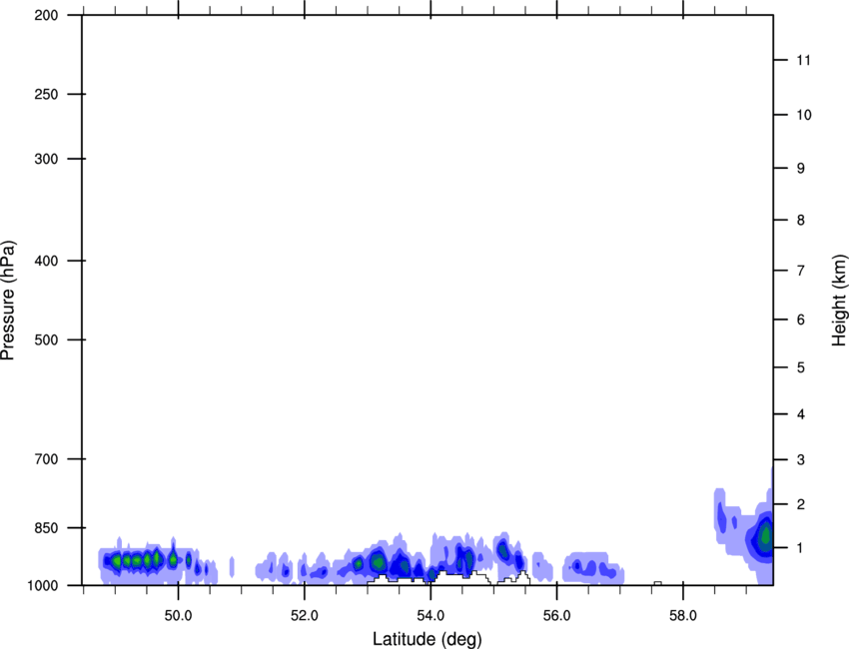This screenshot has width=849, height=649.
Task: Click the Pressure (hPa) axis title
Action: tap(8, 301)
